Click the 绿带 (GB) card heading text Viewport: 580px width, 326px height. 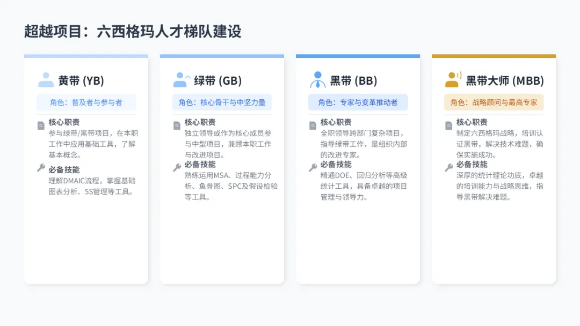click(x=218, y=80)
